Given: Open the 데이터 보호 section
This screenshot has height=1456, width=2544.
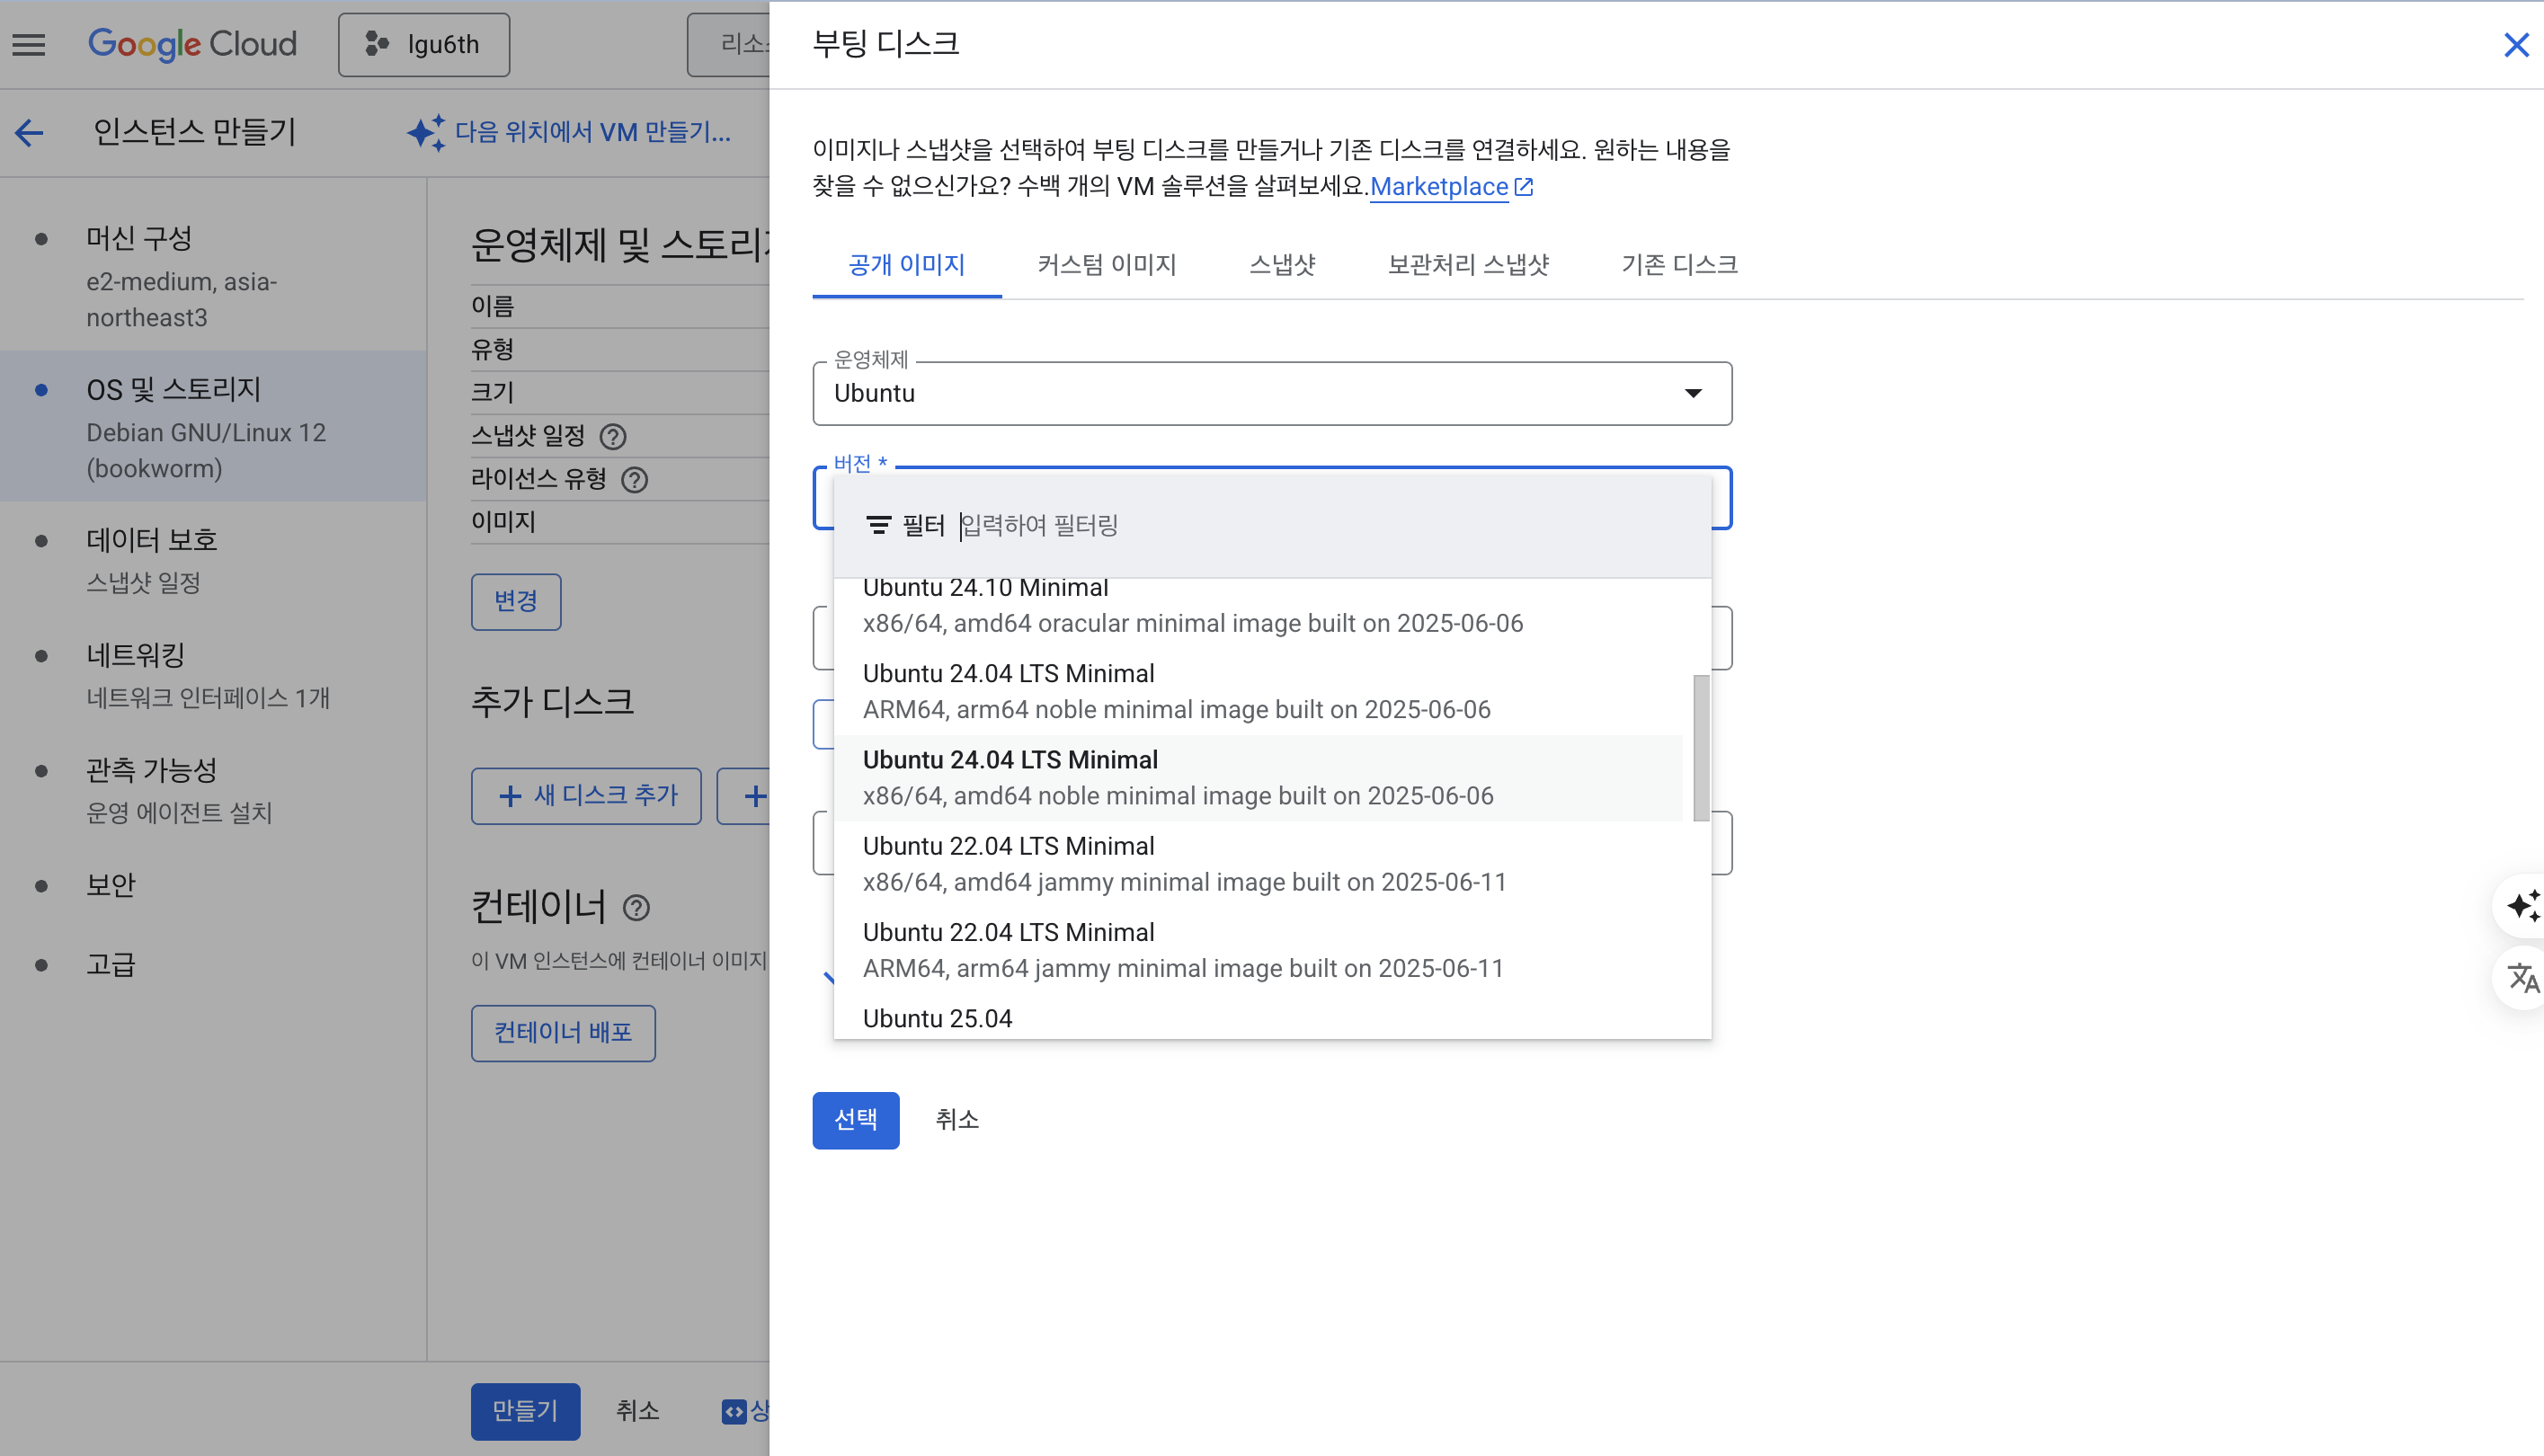Looking at the screenshot, I should pyautogui.click(x=213, y=560).
